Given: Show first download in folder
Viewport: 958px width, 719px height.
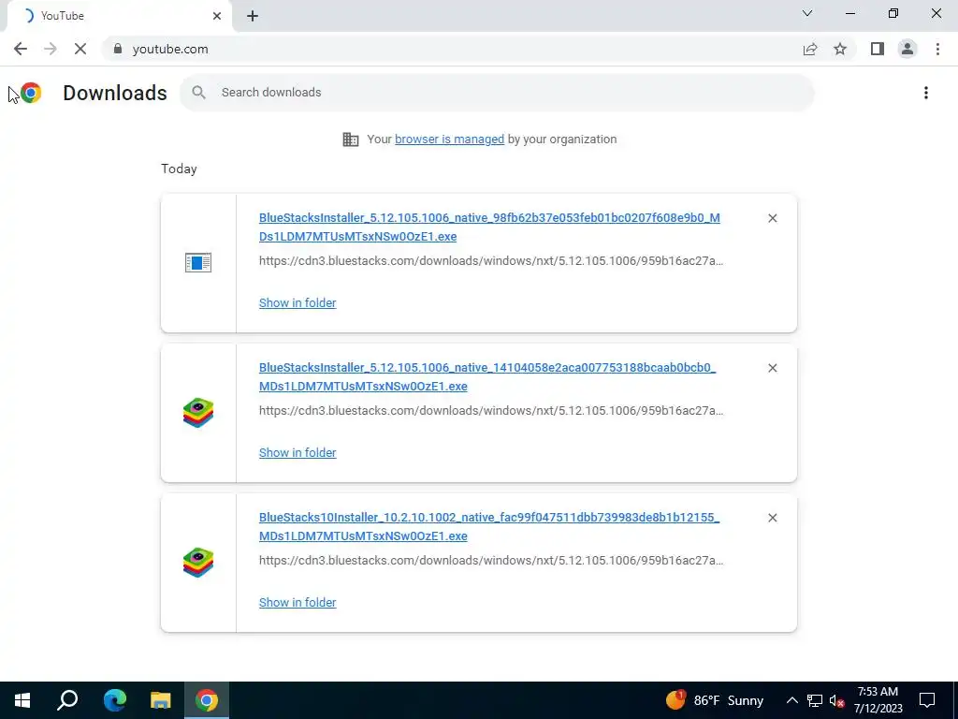Looking at the screenshot, I should point(298,303).
